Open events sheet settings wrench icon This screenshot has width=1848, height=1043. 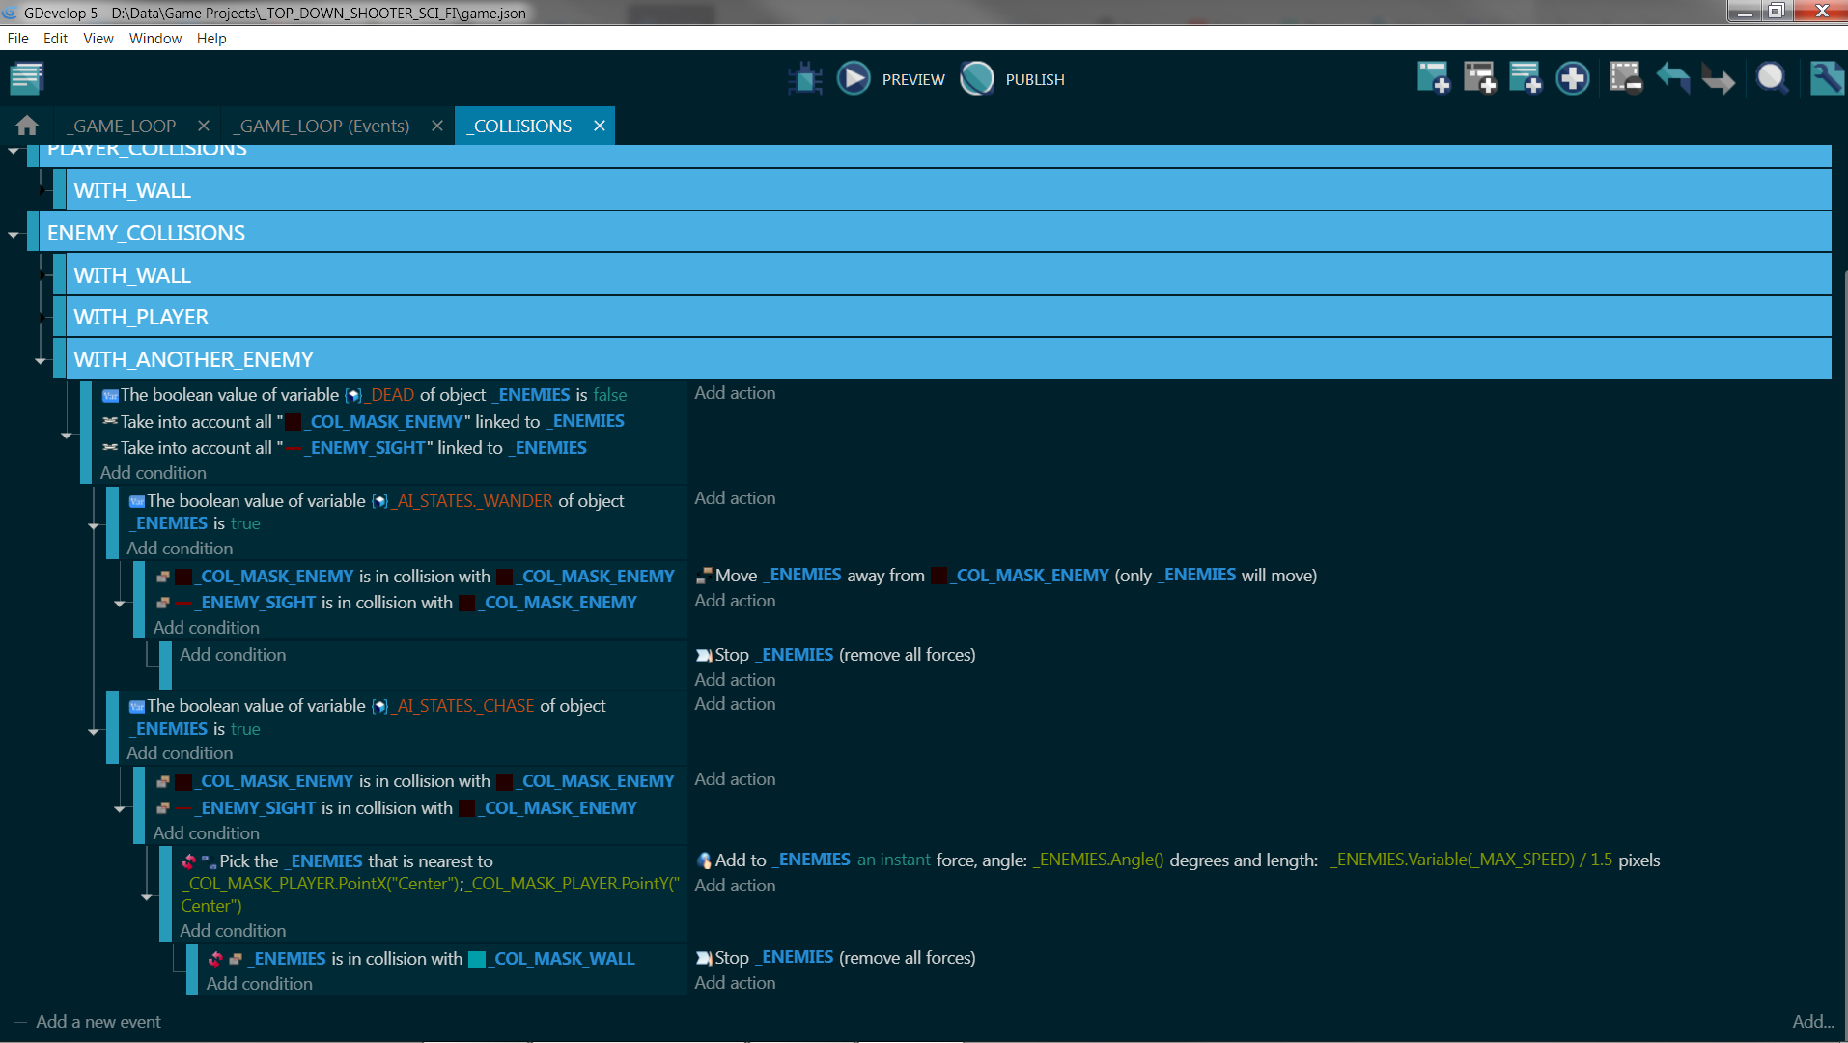click(1826, 78)
